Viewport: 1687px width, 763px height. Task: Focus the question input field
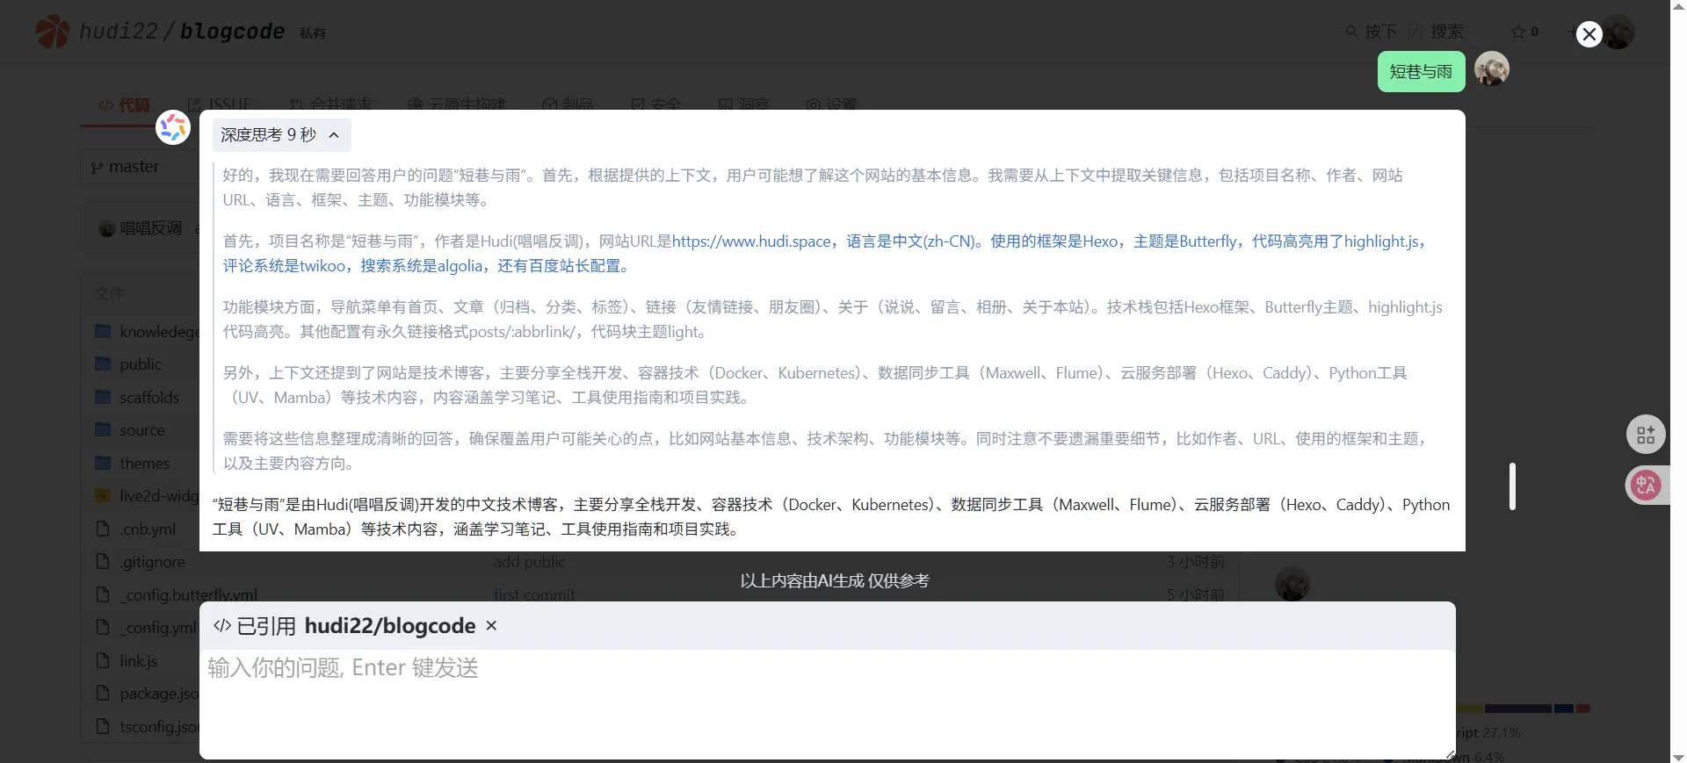click(826, 702)
